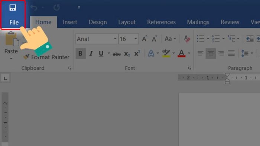Open the Font Color dropdown arrow
The image size is (260, 146).
(189, 53)
